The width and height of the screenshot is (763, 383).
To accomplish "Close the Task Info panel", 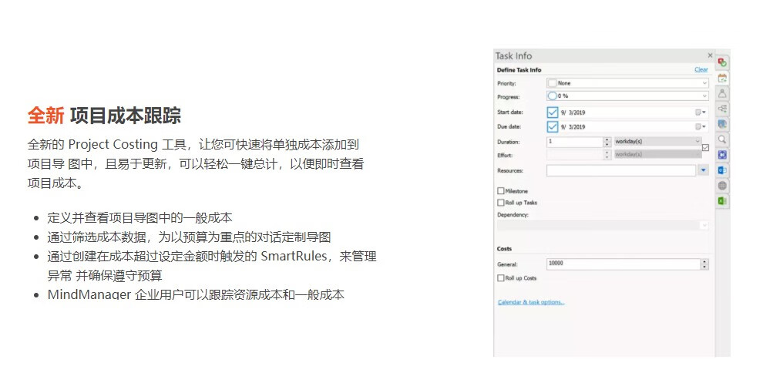I will point(710,55).
